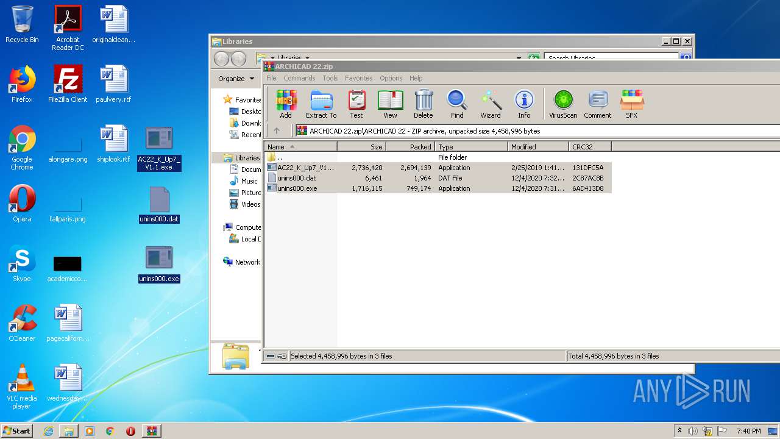Select the Opera desktop shortcut
This screenshot has height=439, width=780.
coord(22,204)
